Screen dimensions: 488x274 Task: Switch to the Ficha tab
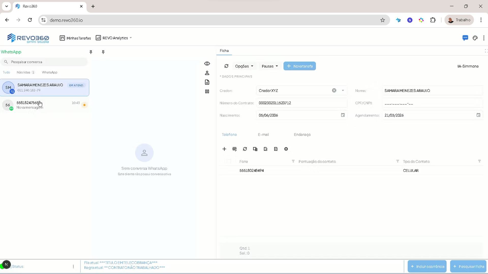(x=224, y=50)
